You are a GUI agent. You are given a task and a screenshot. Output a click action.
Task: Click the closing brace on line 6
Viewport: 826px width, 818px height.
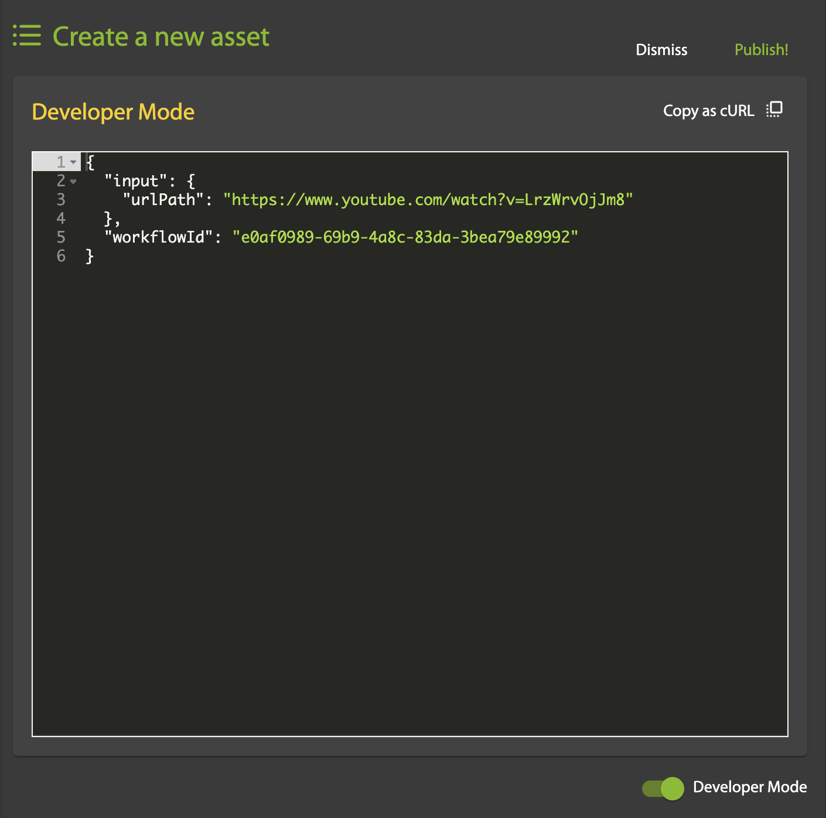[x=90, y=256]
